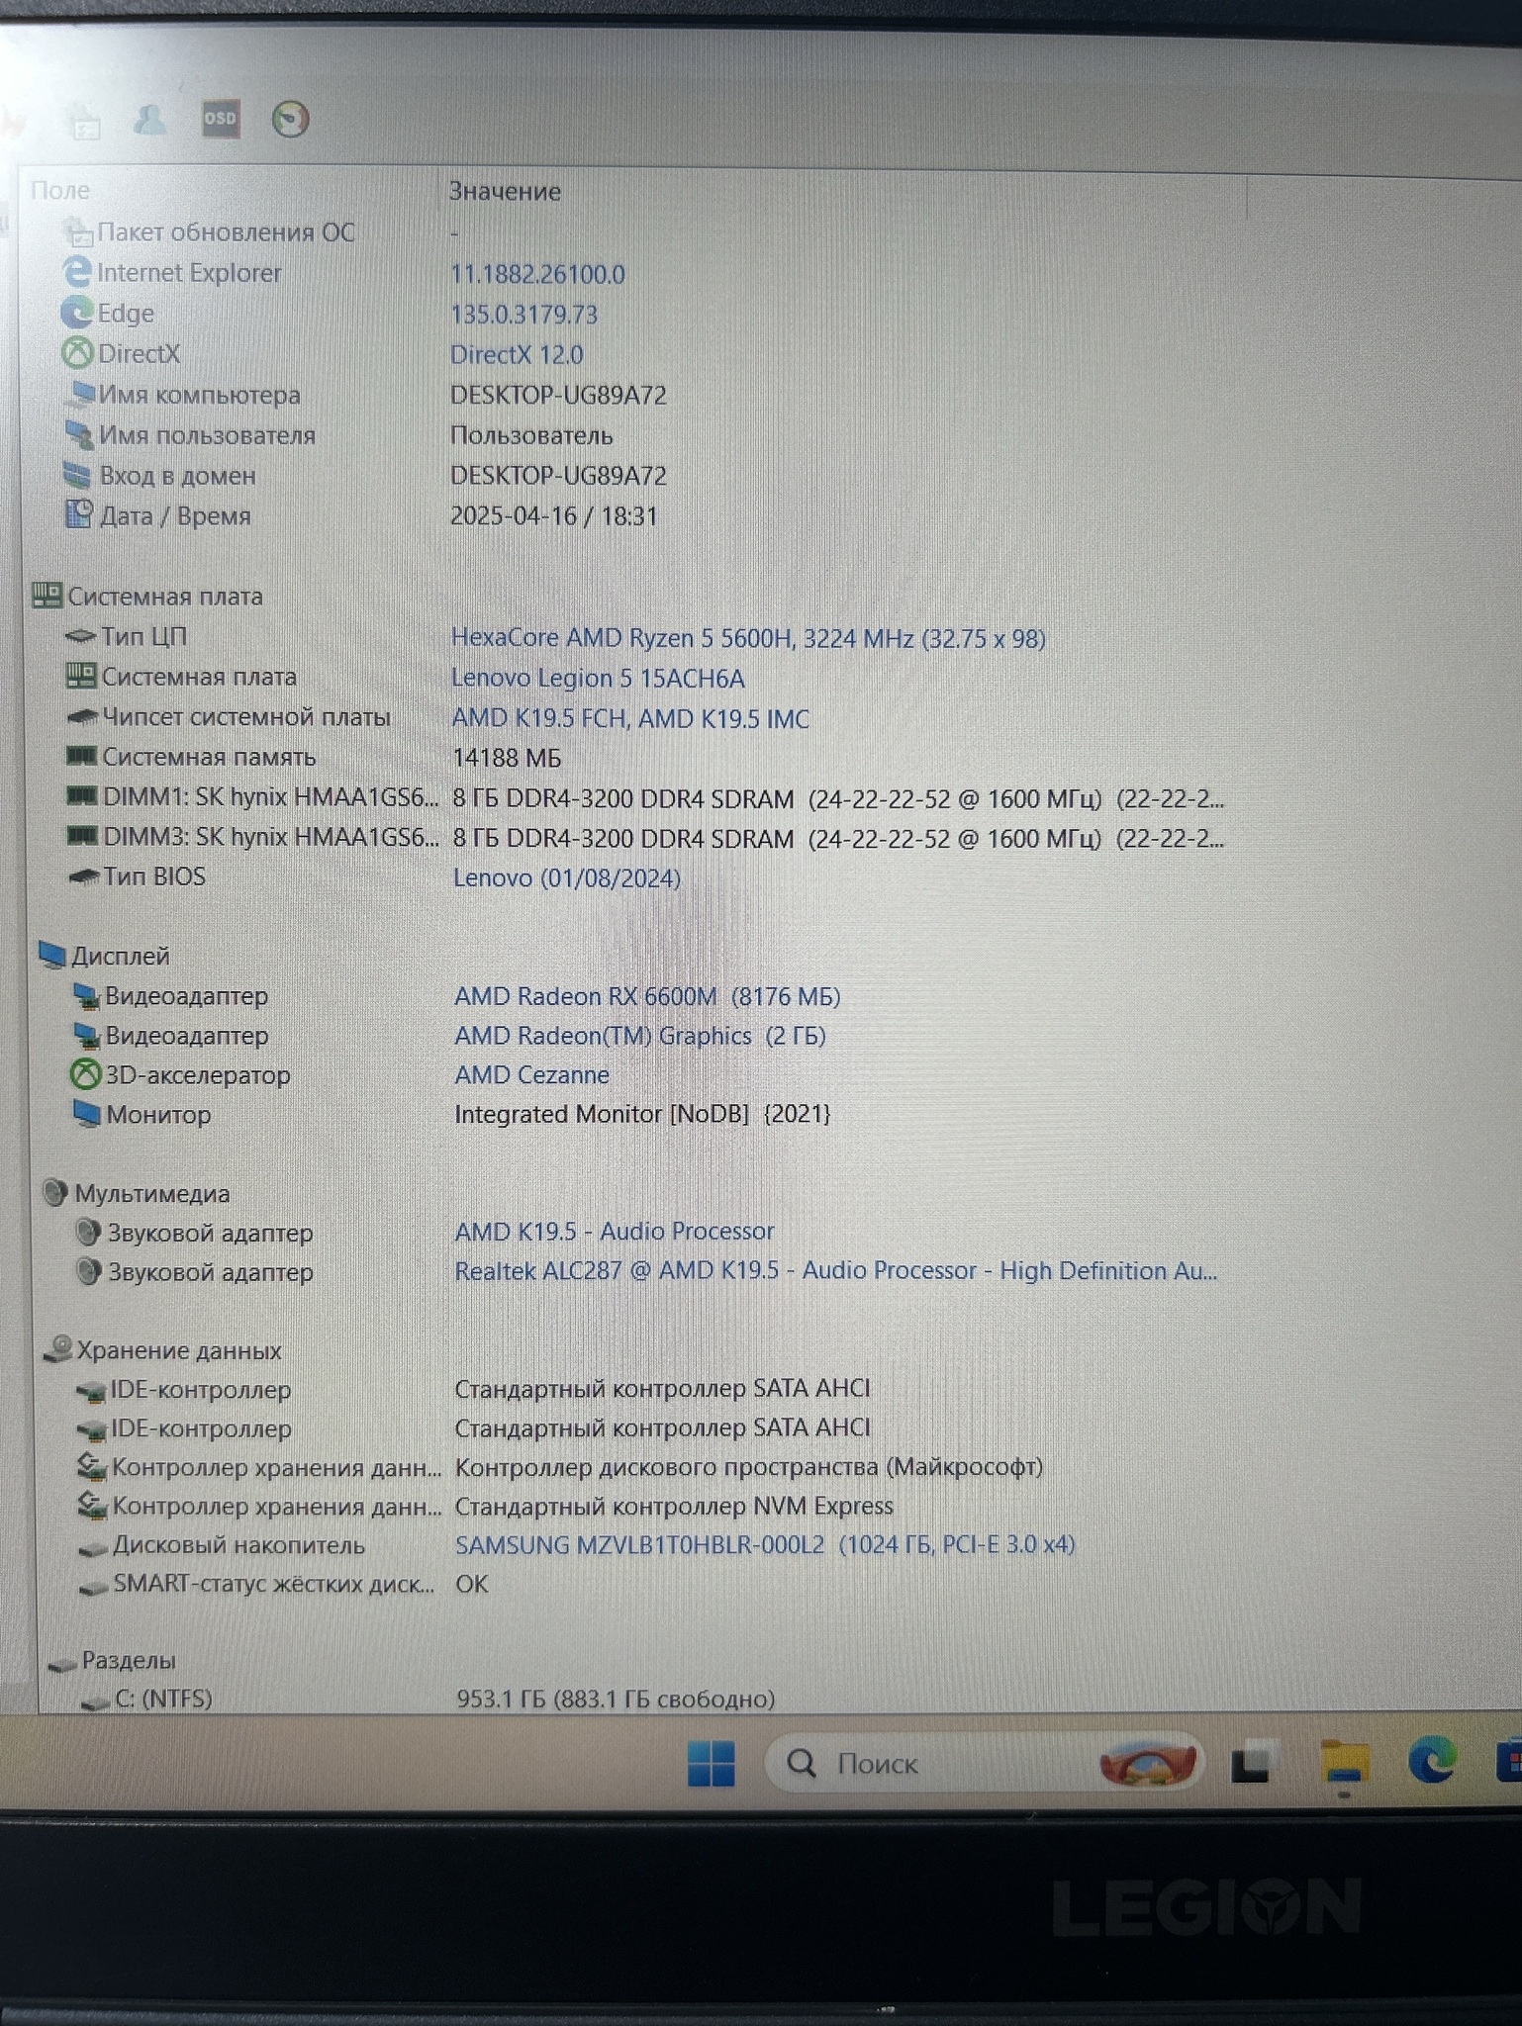Viewport: 1522px width, 2026px height.
Task: Click the icon beside Вход в домен
Action: point(78,475)
